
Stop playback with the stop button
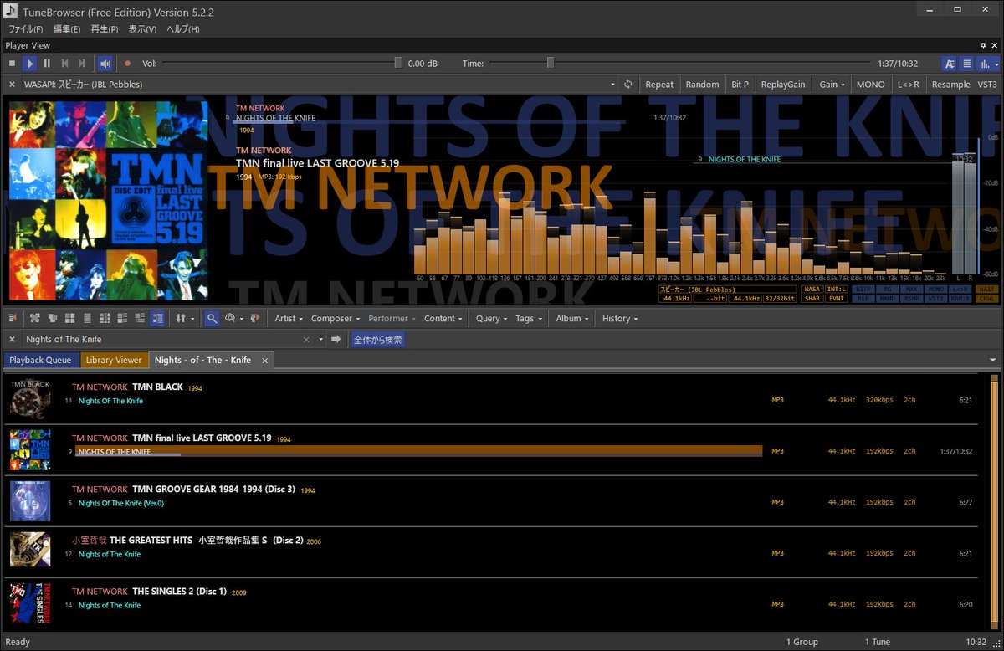[x=12, y=63]
